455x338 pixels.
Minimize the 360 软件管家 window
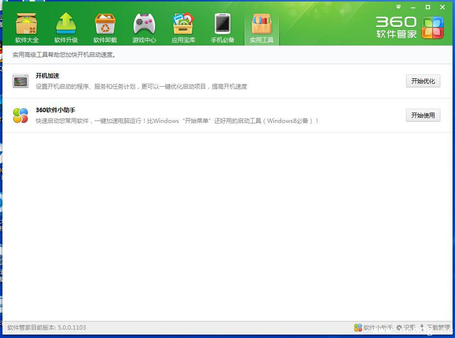pyautogui.click(x=413, y=7)
